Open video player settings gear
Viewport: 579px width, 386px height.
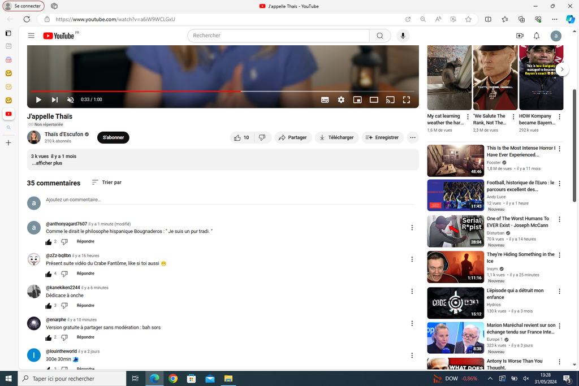tap(341, 100)
